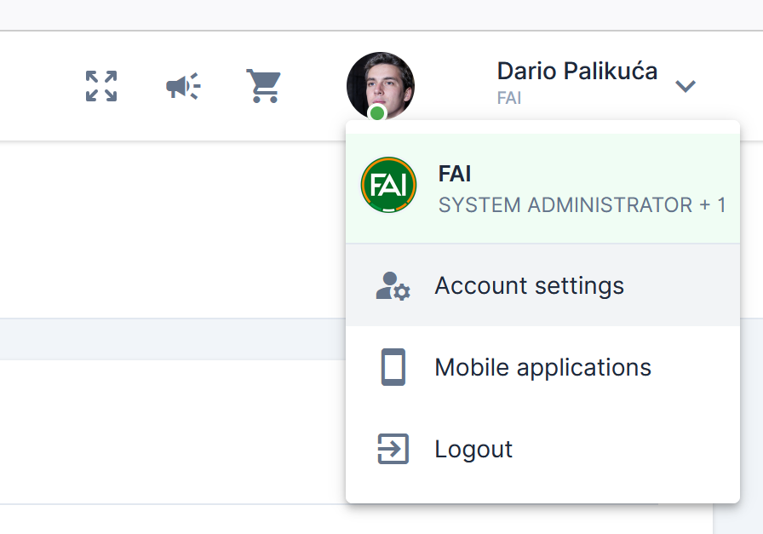Screen dimensions: 763x534
Task: Click the bold FAI organization name text
Action: point(455,174)
